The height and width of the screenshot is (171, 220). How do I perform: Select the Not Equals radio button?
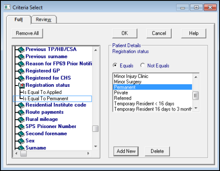click(x=142, y=66)
